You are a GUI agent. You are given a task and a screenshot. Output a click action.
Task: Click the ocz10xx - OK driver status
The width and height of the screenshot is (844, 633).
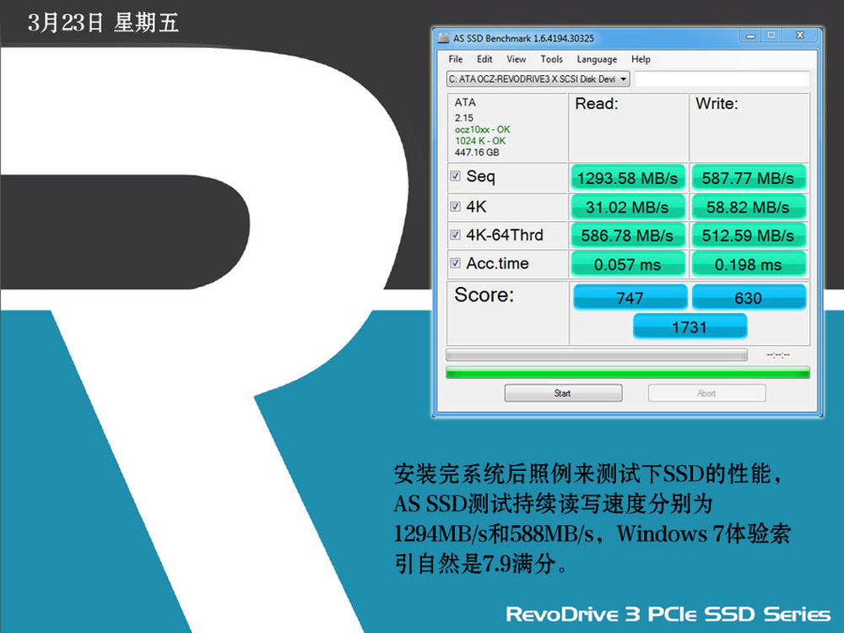pyautogui.click(x=482, y=130)
